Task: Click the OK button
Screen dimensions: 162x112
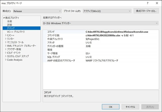Action: click(111, 107)
